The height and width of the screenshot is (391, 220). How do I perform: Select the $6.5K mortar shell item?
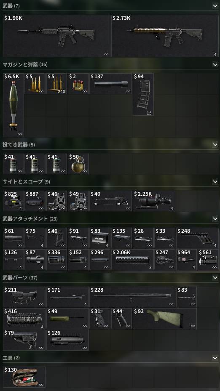click(13, 105)
